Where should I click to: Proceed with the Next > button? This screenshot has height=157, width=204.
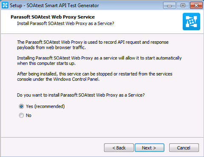(x=150, y=148)
